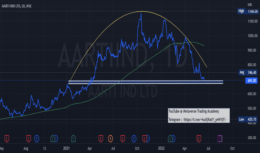The image size is (260, 153).
Task: Click the May label on time axis
Action: (x=2, y=149)
